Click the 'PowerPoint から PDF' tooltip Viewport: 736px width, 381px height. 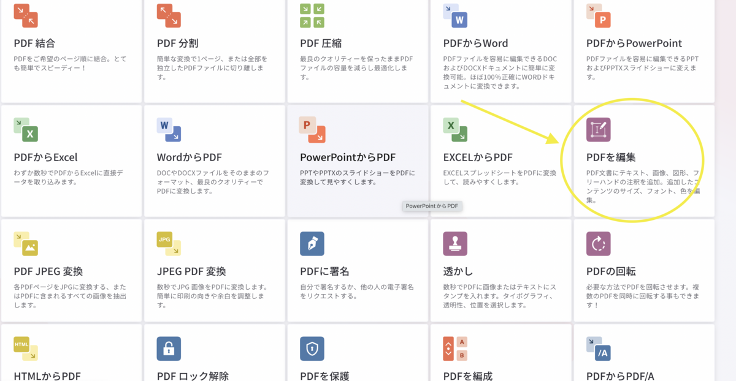tap(432, 206)
